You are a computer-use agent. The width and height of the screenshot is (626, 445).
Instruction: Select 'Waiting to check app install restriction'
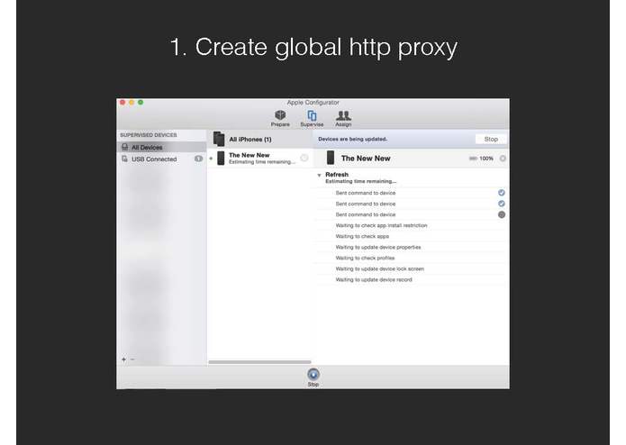tap(412, 225)
